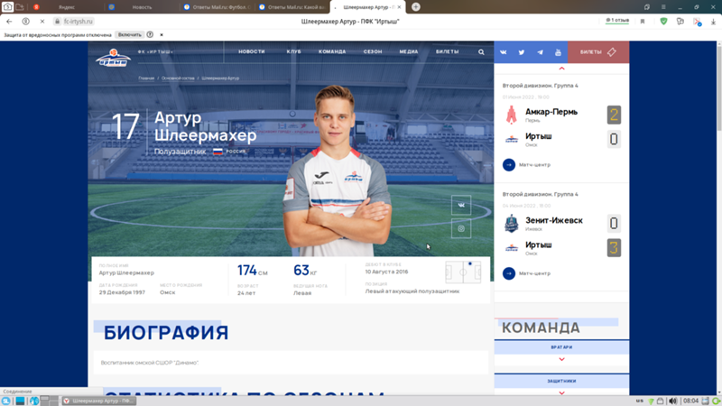The image size is (722, 406).
Task: Click arrow icon beside Амкар-Пермь match-center
Action: point(509,165)
